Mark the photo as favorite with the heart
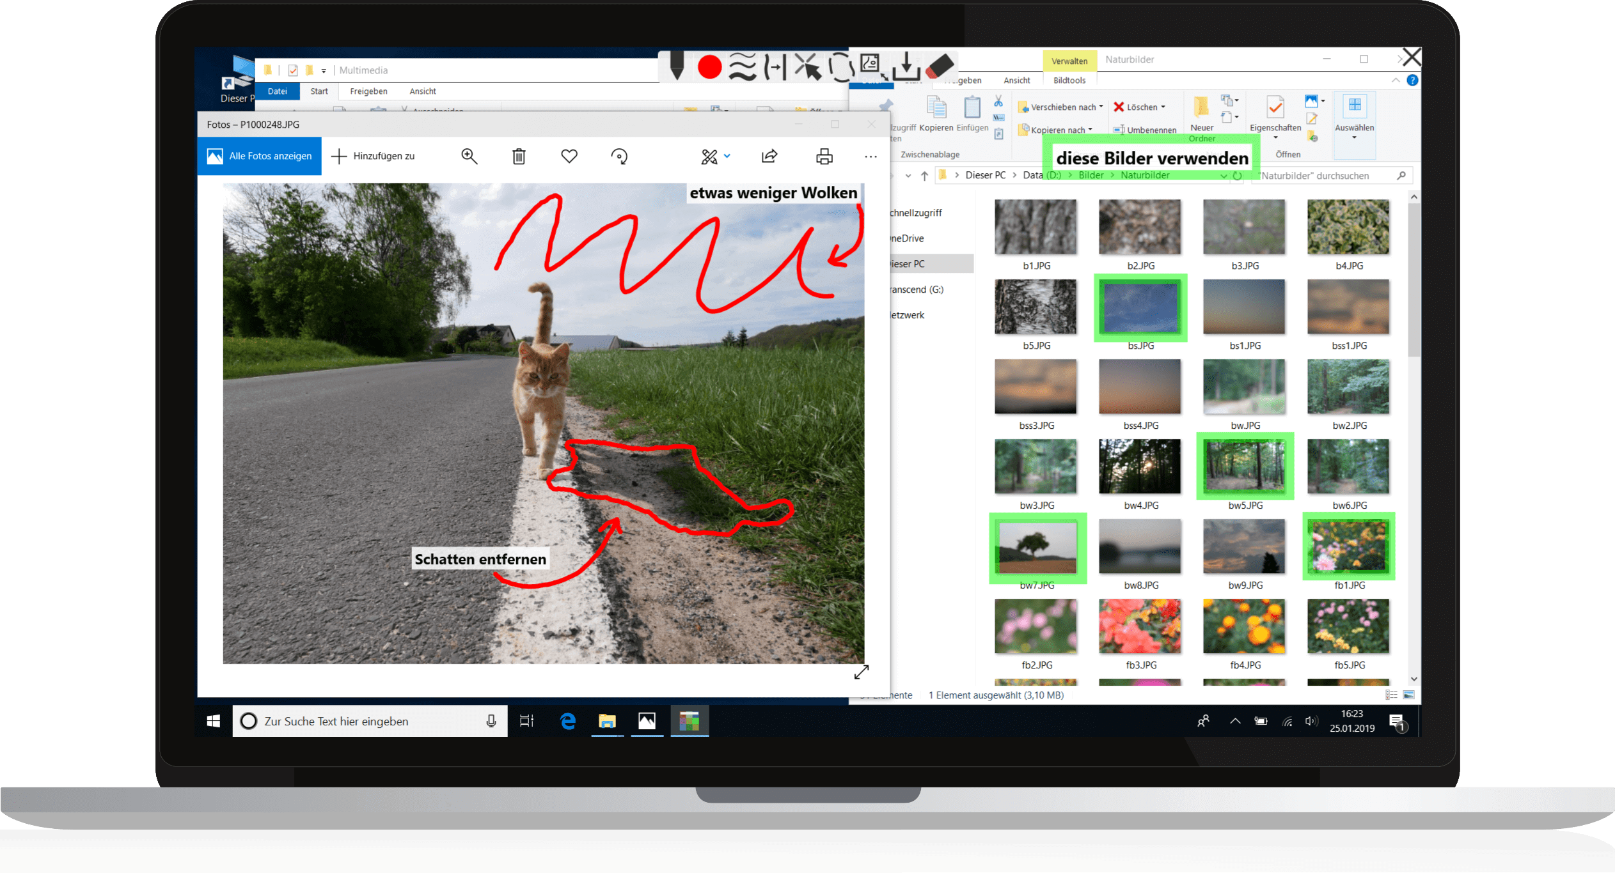The width and height of the screenshot is (1615, 873). 569,155
